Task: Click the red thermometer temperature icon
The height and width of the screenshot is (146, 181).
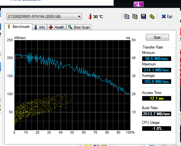Action: [90, 17]
